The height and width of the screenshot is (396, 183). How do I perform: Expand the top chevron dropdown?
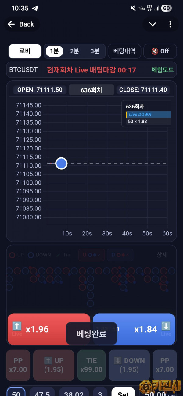152,24
